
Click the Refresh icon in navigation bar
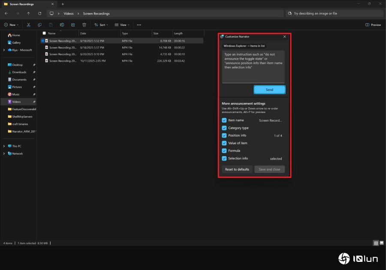pos(40,13)
